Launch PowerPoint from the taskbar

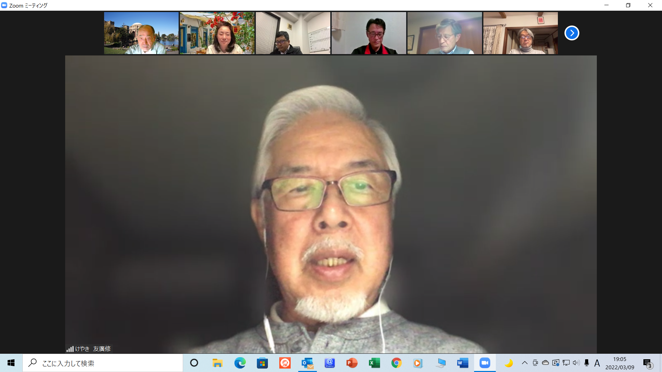click(x=352, y=363)
